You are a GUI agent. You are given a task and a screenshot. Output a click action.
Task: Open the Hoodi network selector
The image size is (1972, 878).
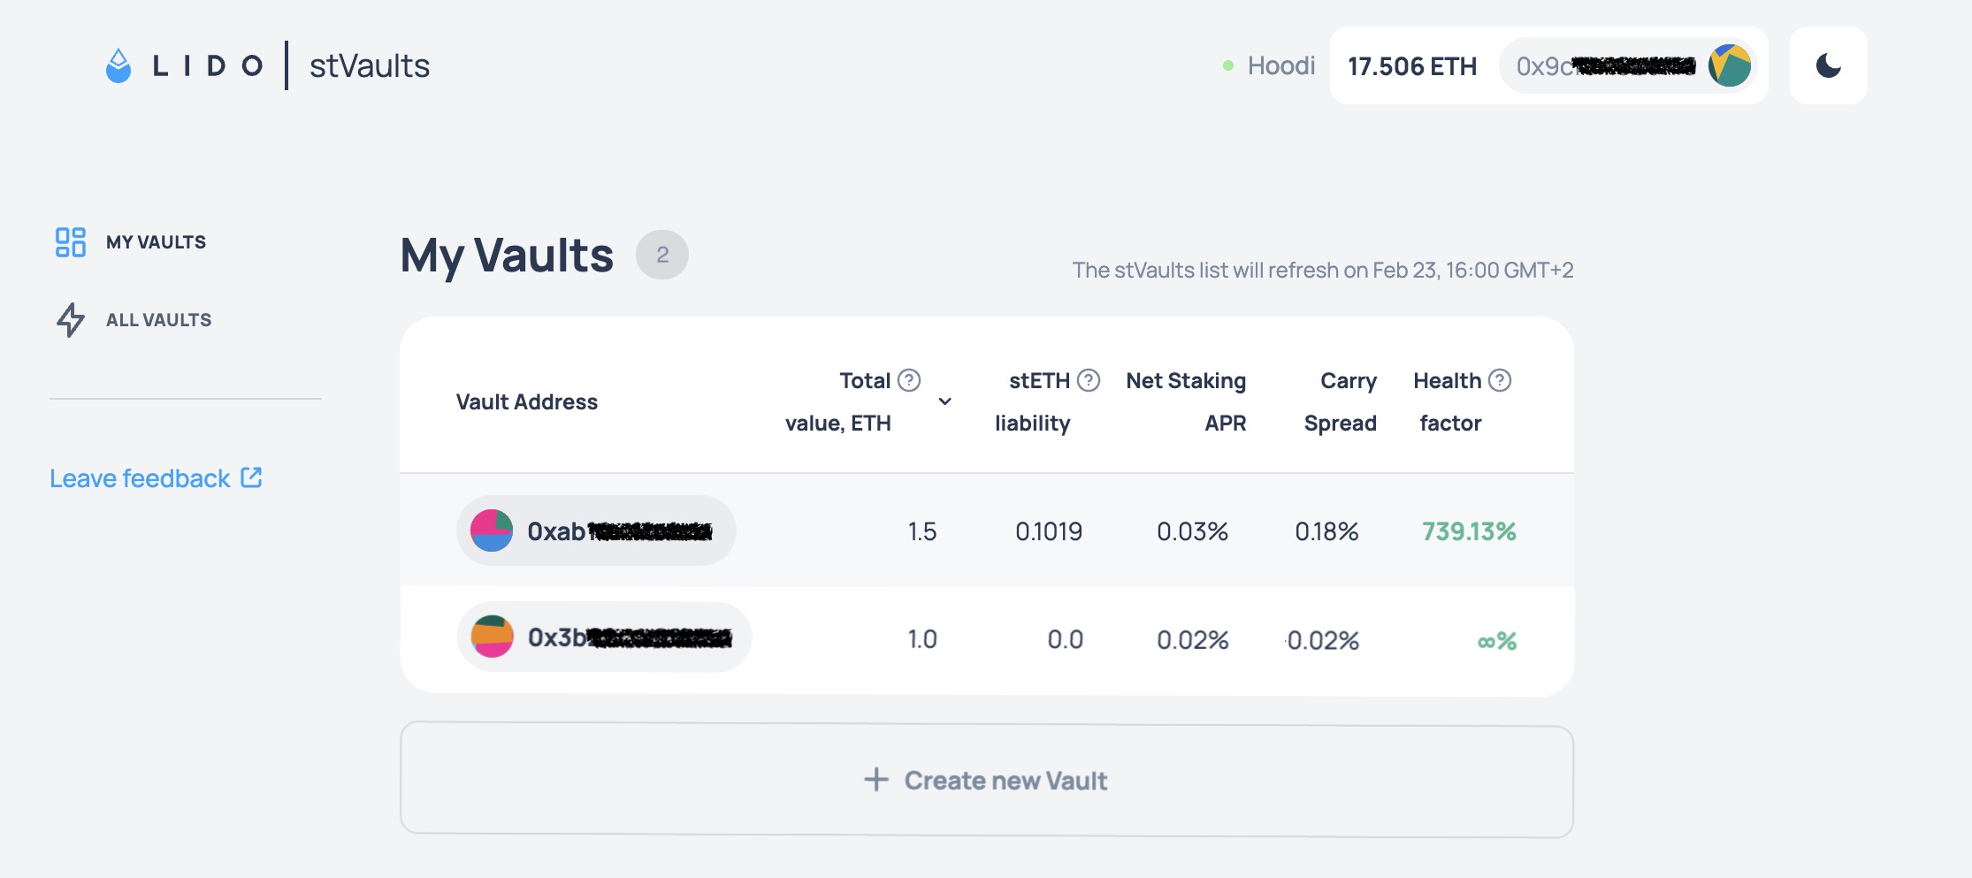coord(1270,65)
